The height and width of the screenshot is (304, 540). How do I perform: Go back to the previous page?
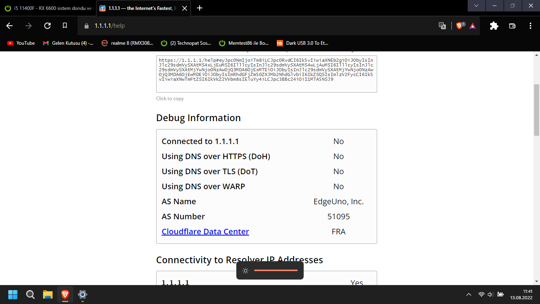(9, 26)
